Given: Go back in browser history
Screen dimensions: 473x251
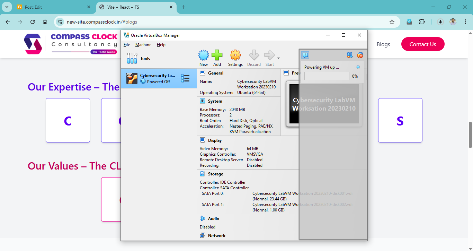Looking at the screenshot, I should 8,22.
